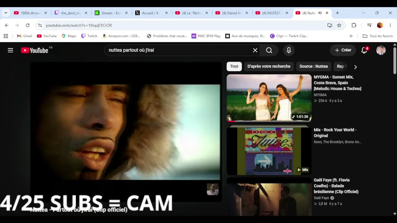
Task: Open the YouTube notifications bell
Action: [x=364, y=50]
